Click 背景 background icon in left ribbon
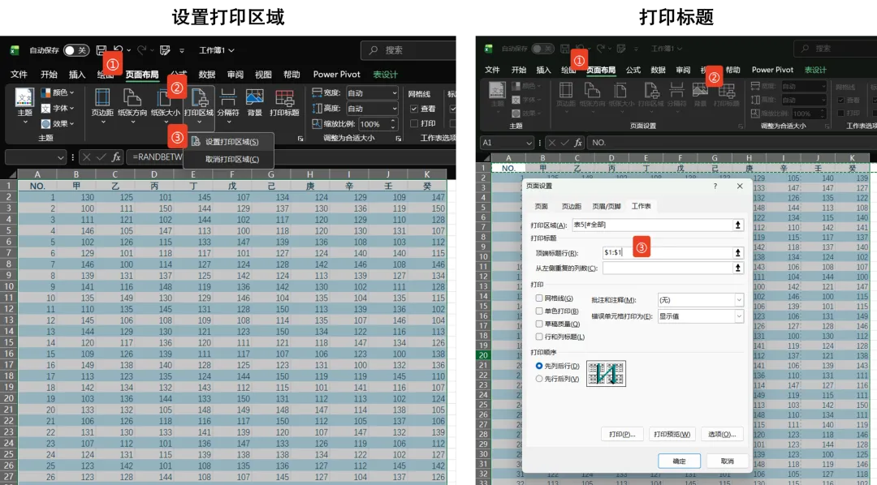 [x=254, y=97]
